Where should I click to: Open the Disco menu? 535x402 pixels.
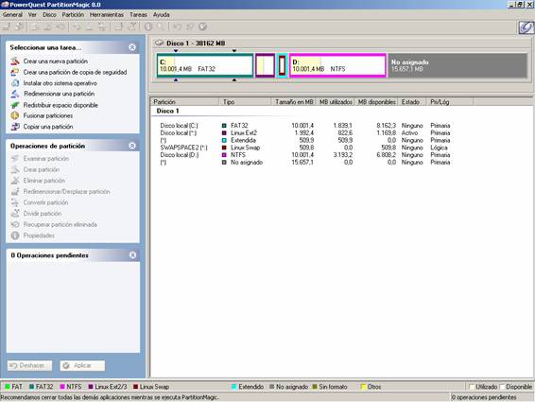tap(49, 15)
